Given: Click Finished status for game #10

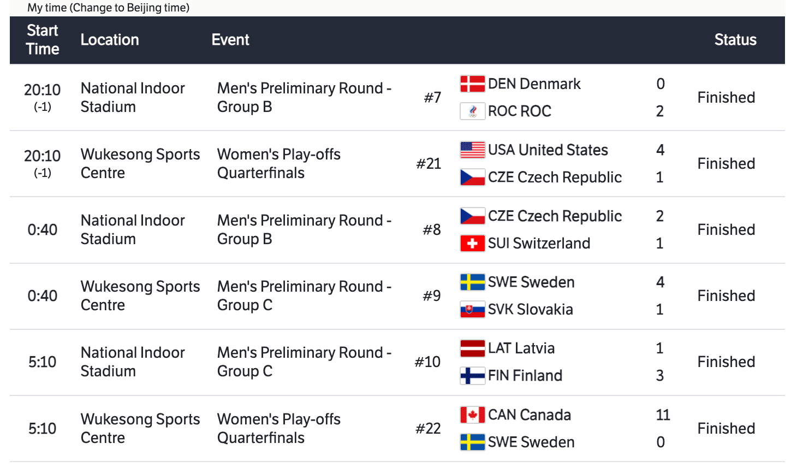Looking at the screenshot, I should [x=726, y=362].
